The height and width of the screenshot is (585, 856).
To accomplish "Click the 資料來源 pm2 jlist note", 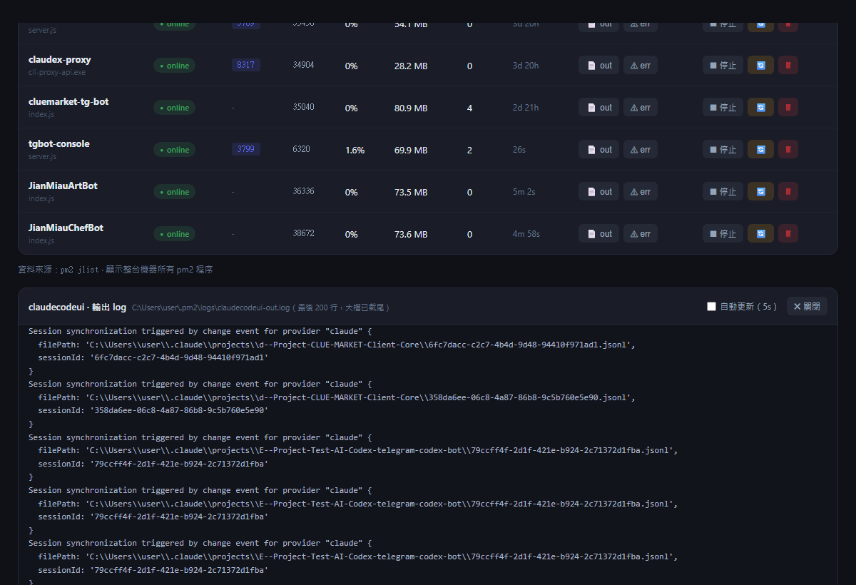I will pyautogui.click(x=115, y=270).
